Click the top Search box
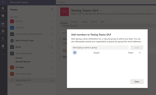Image resolution: width=156 pixels, height=95 pixels. coord(106,2)
